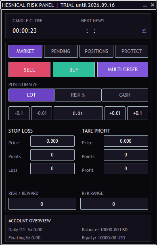Image resolution: width=157 pixels, height=245 pixels.
Task: Click the 'Balance: 10000.00 USD' text
Action: (105, 230)
